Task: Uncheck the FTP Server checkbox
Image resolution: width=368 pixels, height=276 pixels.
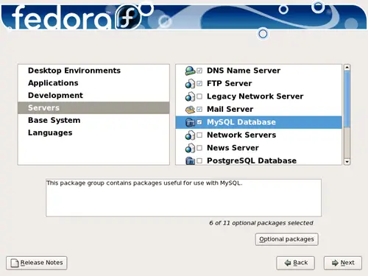Action: [199, 84]
